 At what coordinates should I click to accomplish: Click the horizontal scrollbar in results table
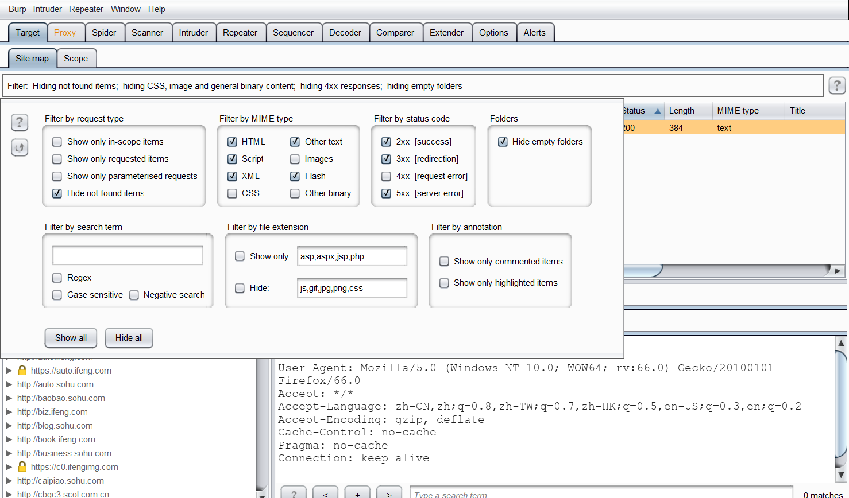tap(643, 270)
